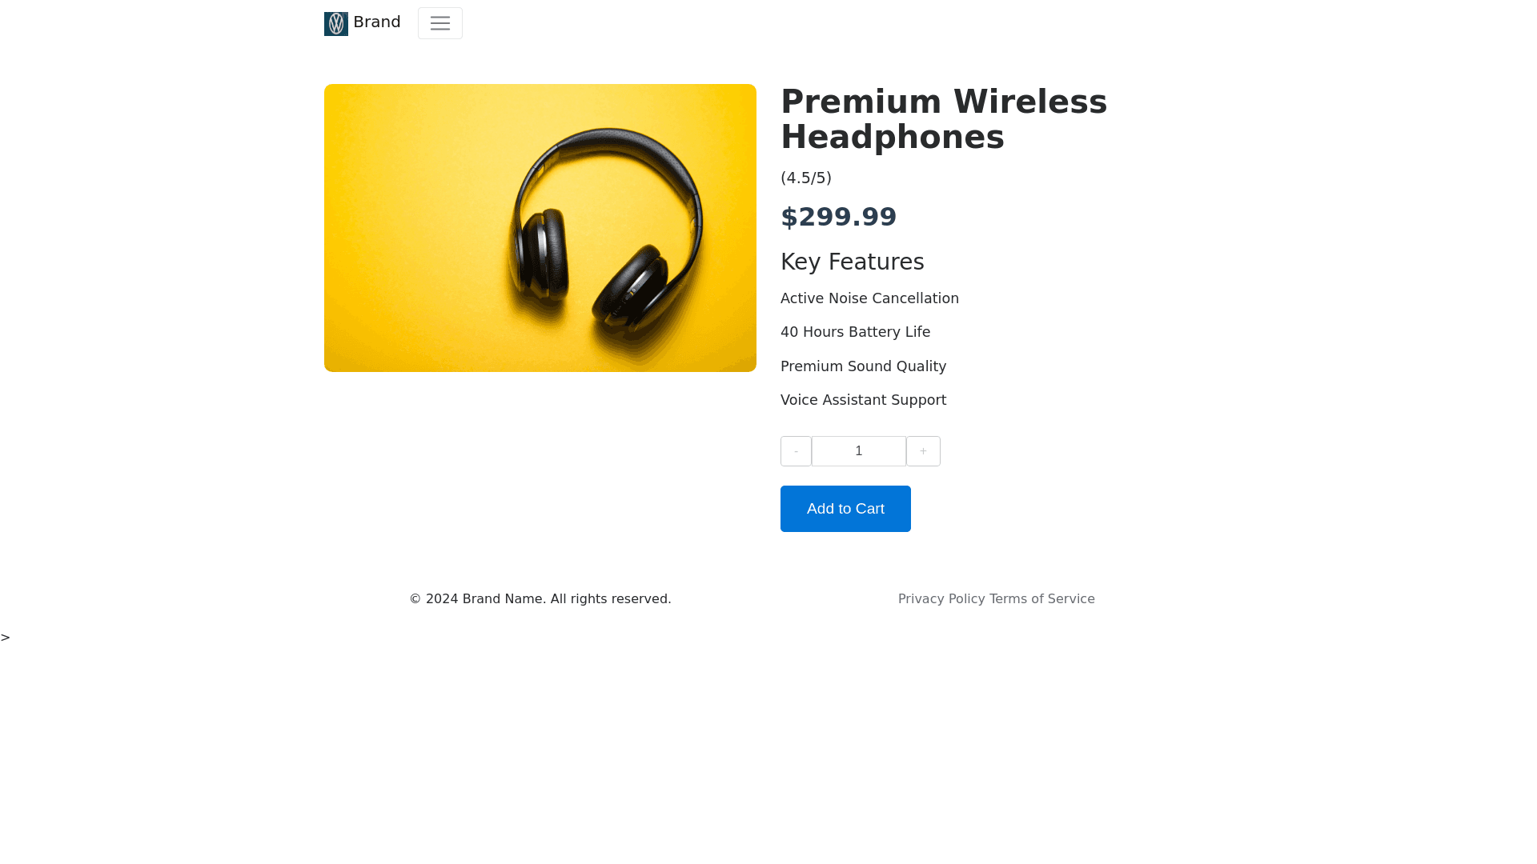Select the 40 Hours Battery Life feature
Viewport: 1537px width, 864px height.
pyautogui.click(x=856, y=332)
